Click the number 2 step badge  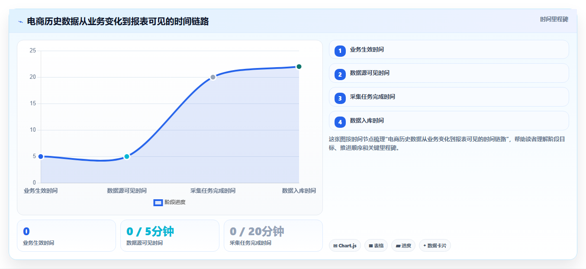coord(340,75)
